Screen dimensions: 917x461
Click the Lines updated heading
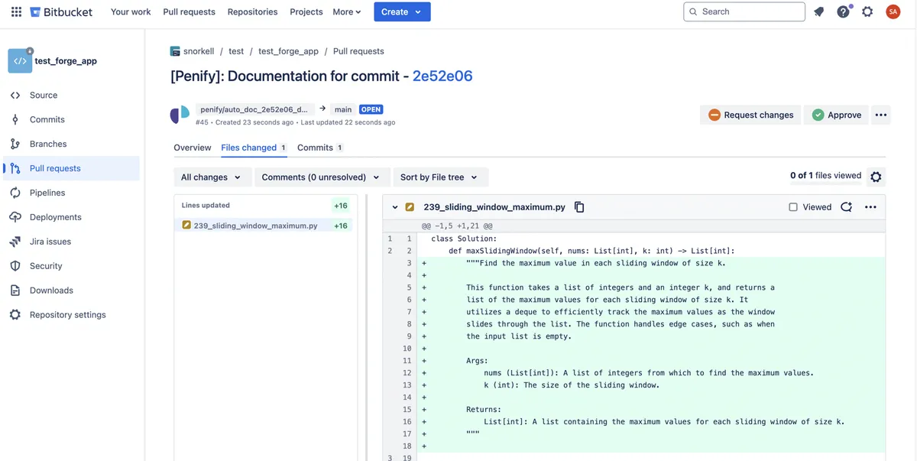[206, 206]
